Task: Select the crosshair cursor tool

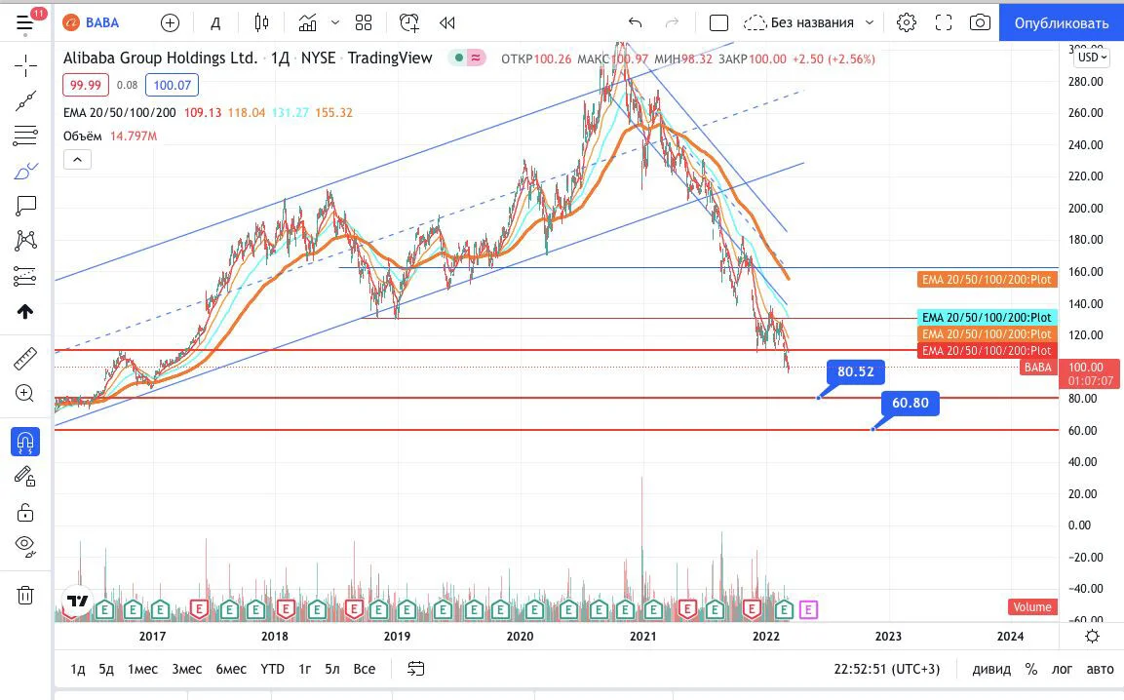Action: click(x=25, y=66)
